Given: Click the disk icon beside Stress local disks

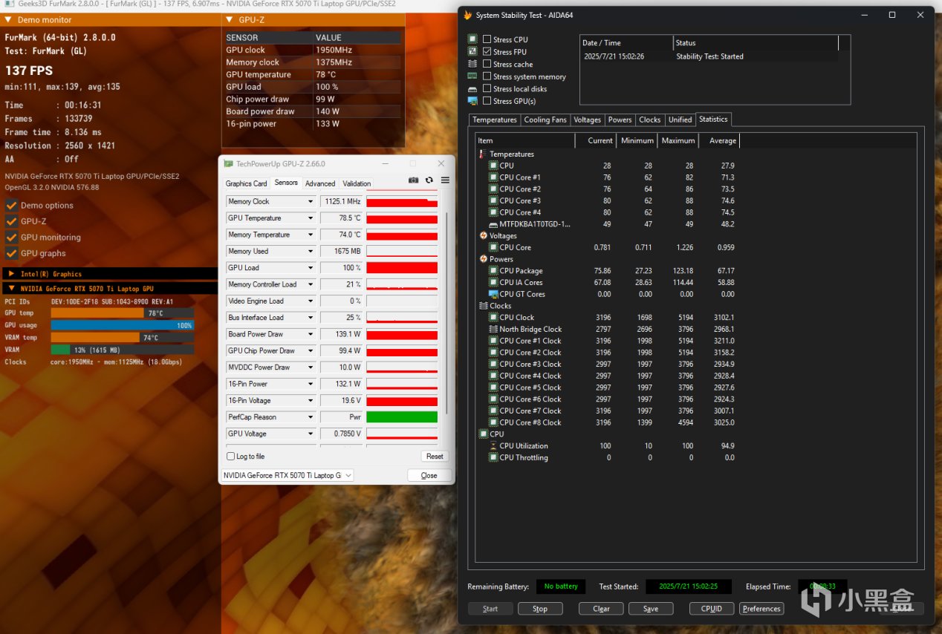Looking at the screenshot, I should coord(472,89).
